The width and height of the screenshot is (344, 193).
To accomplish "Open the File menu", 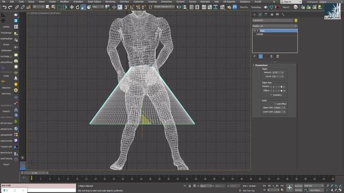I will point(4,2).
